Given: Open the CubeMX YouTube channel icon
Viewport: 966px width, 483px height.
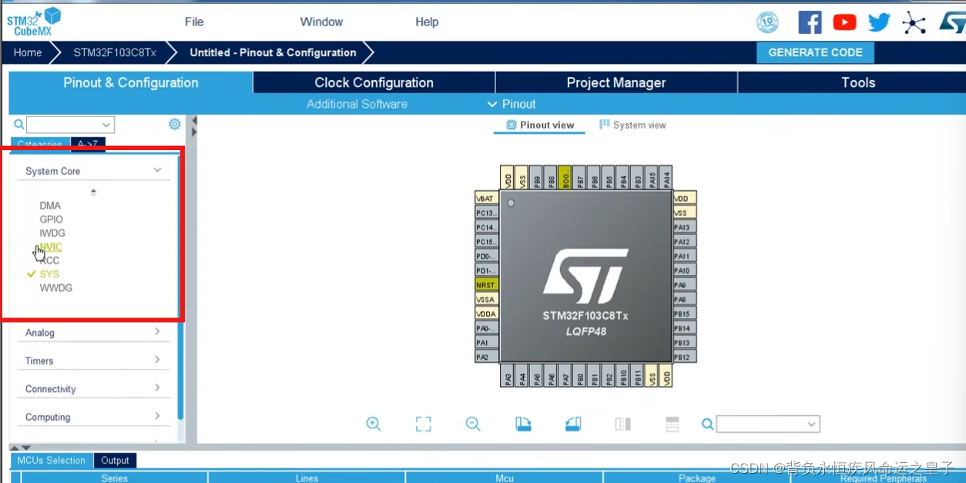Looking at the screenshot, I should [x=844, y=22].
